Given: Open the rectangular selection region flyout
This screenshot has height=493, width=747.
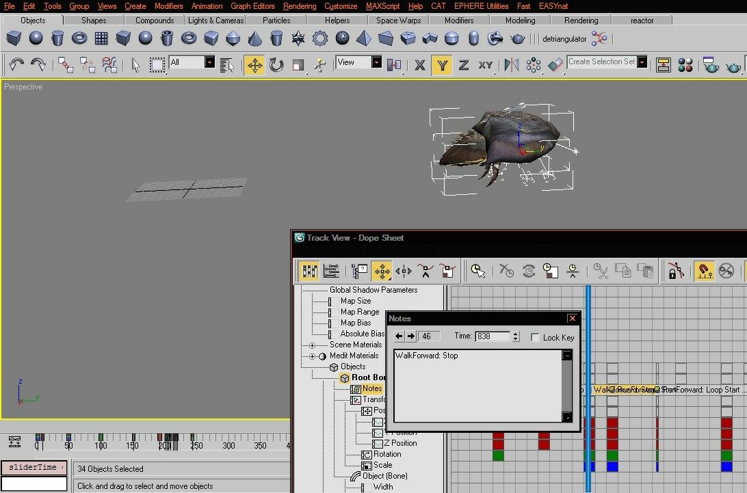Looking at the screenshot, I should click(157, 65).
